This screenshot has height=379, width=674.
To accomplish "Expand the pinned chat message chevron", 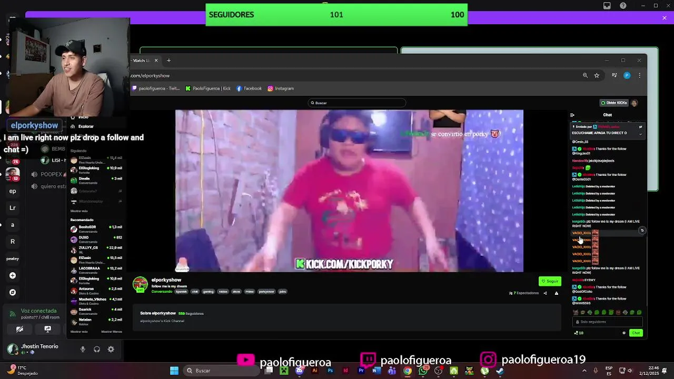I will [x=640, y=134].
